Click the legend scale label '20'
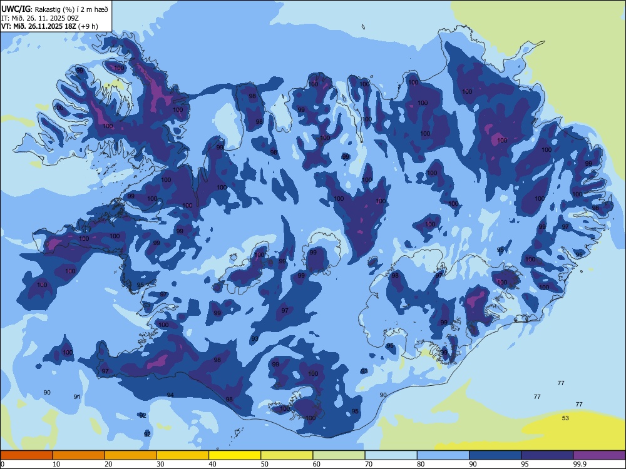 tap(108, 464)
